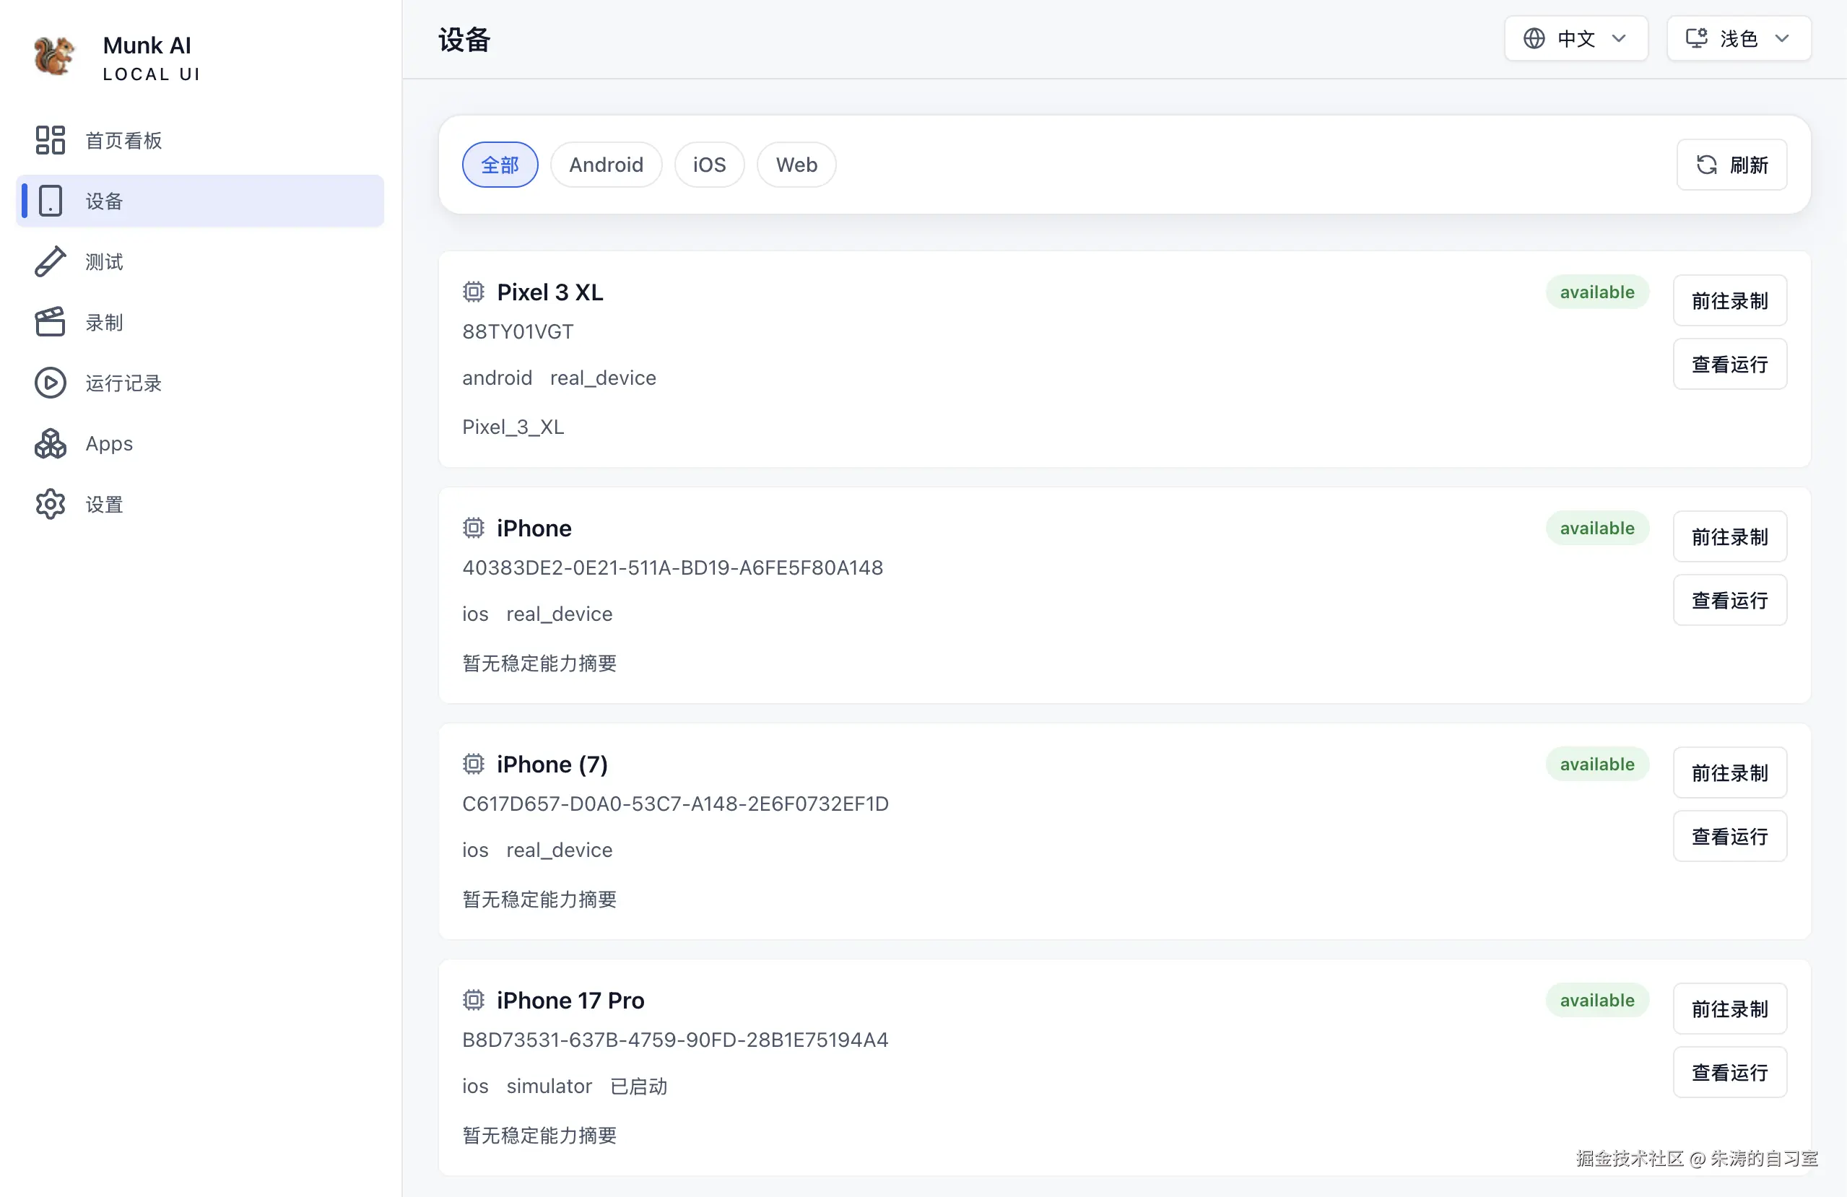Image resolution: width=1847 pixels, height=1197 pixels.
Task: Click the monitor theme icon
Action: click(x=1696, y=39)
